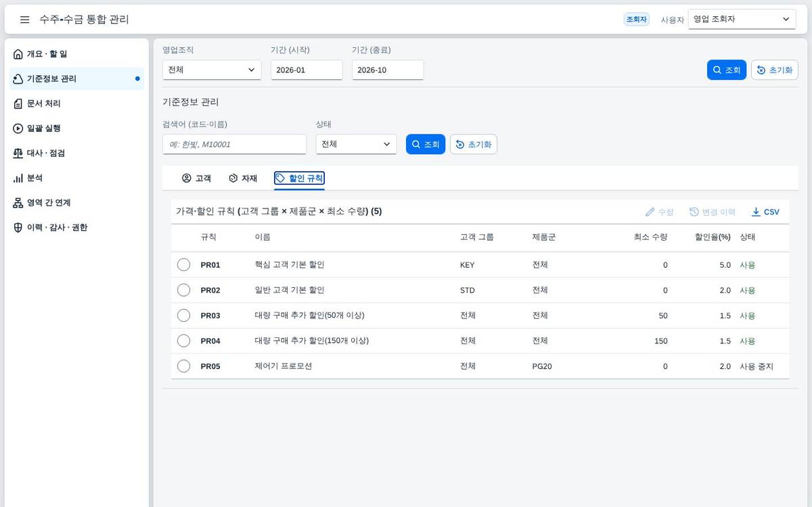Switch to the 자재 tab
The width and height of the screenshot is (812, 507).
pyautogui.click(x=243, y=178)
